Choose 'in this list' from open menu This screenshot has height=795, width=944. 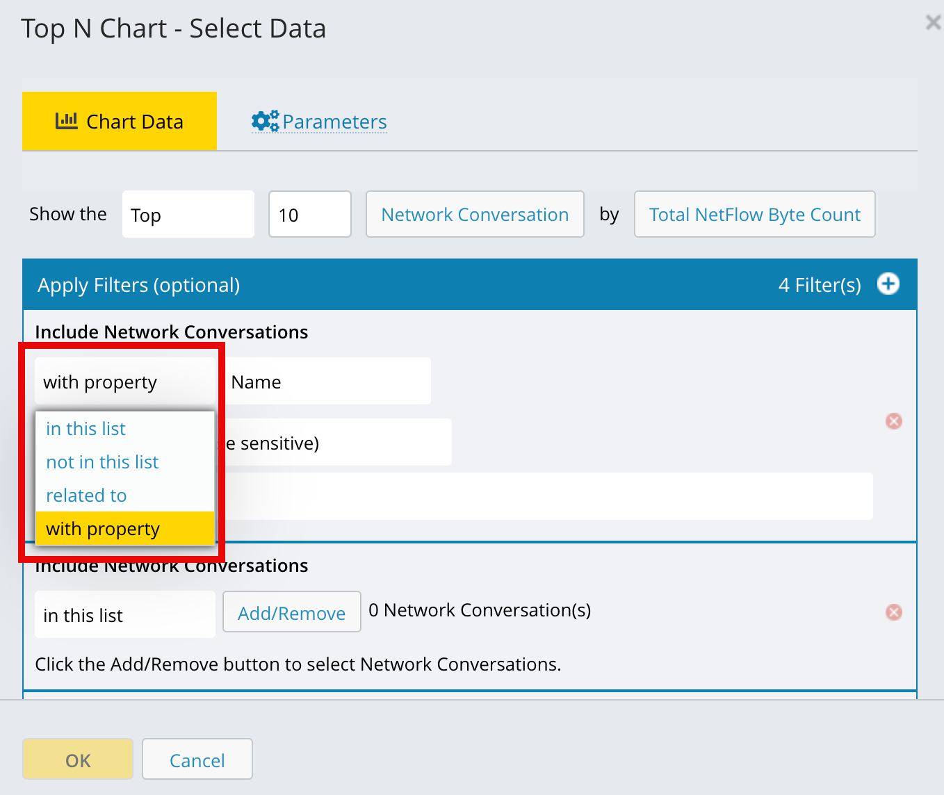(x=86, y=429)
